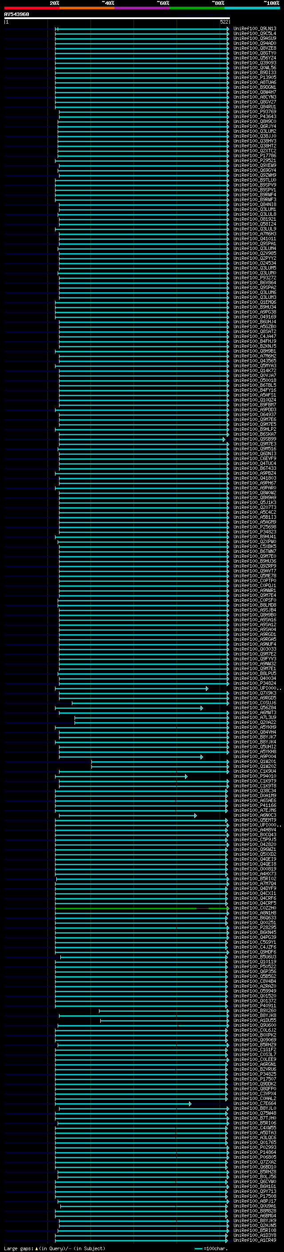Open hit UniRef100_Q9C5L4
Viewport: 284px width, 1252px height.
[255, 34]
